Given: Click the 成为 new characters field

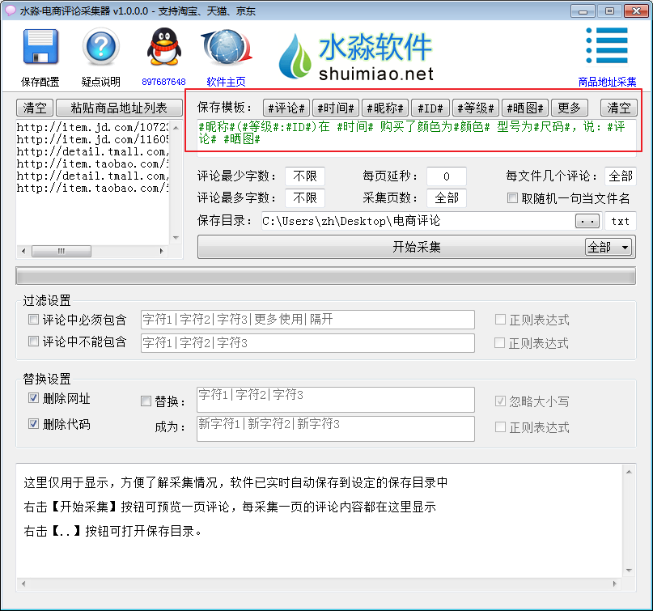Looking at the screenshot, I should click(x=336, y=429).
